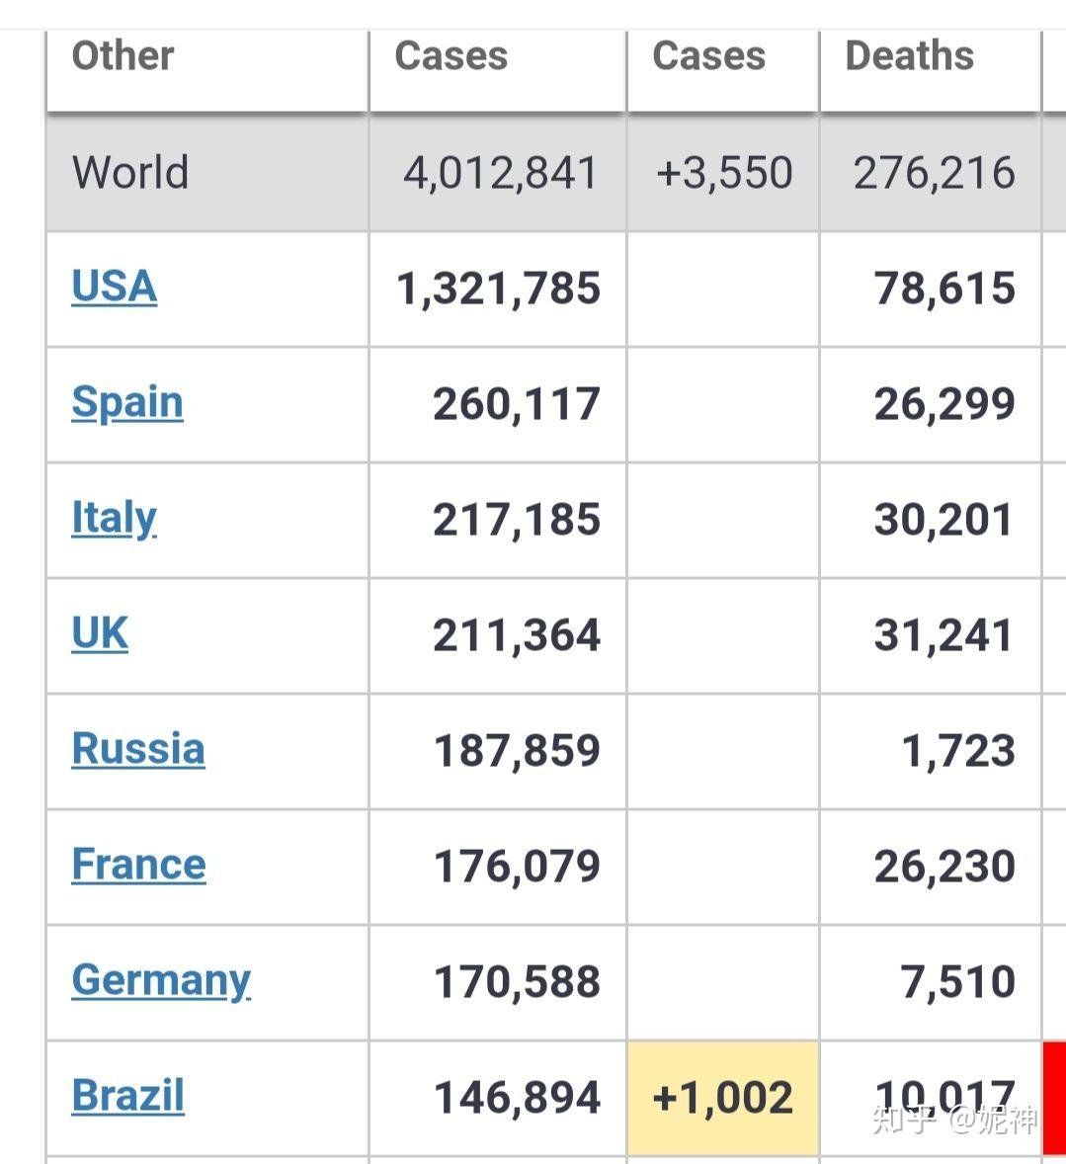Open the Spain country link

coord(126,403)
